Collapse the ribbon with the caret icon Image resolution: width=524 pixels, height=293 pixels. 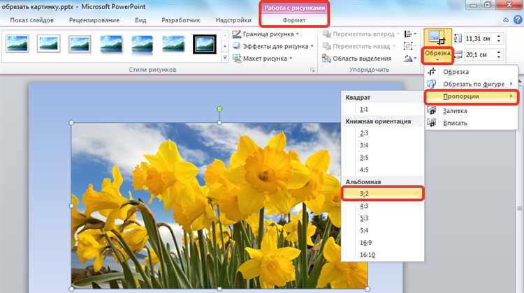click(x=506, y=20)
